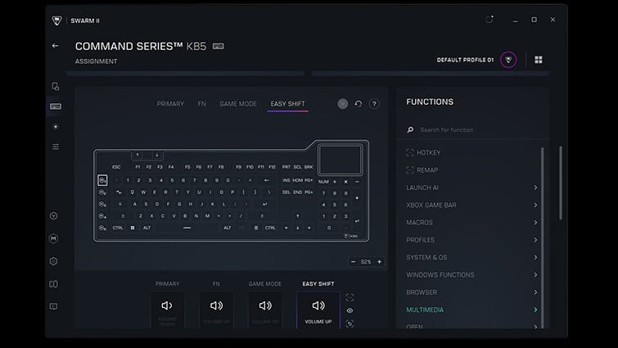
Task: Open the grid view icon at top right
Action: coord(539,60)
